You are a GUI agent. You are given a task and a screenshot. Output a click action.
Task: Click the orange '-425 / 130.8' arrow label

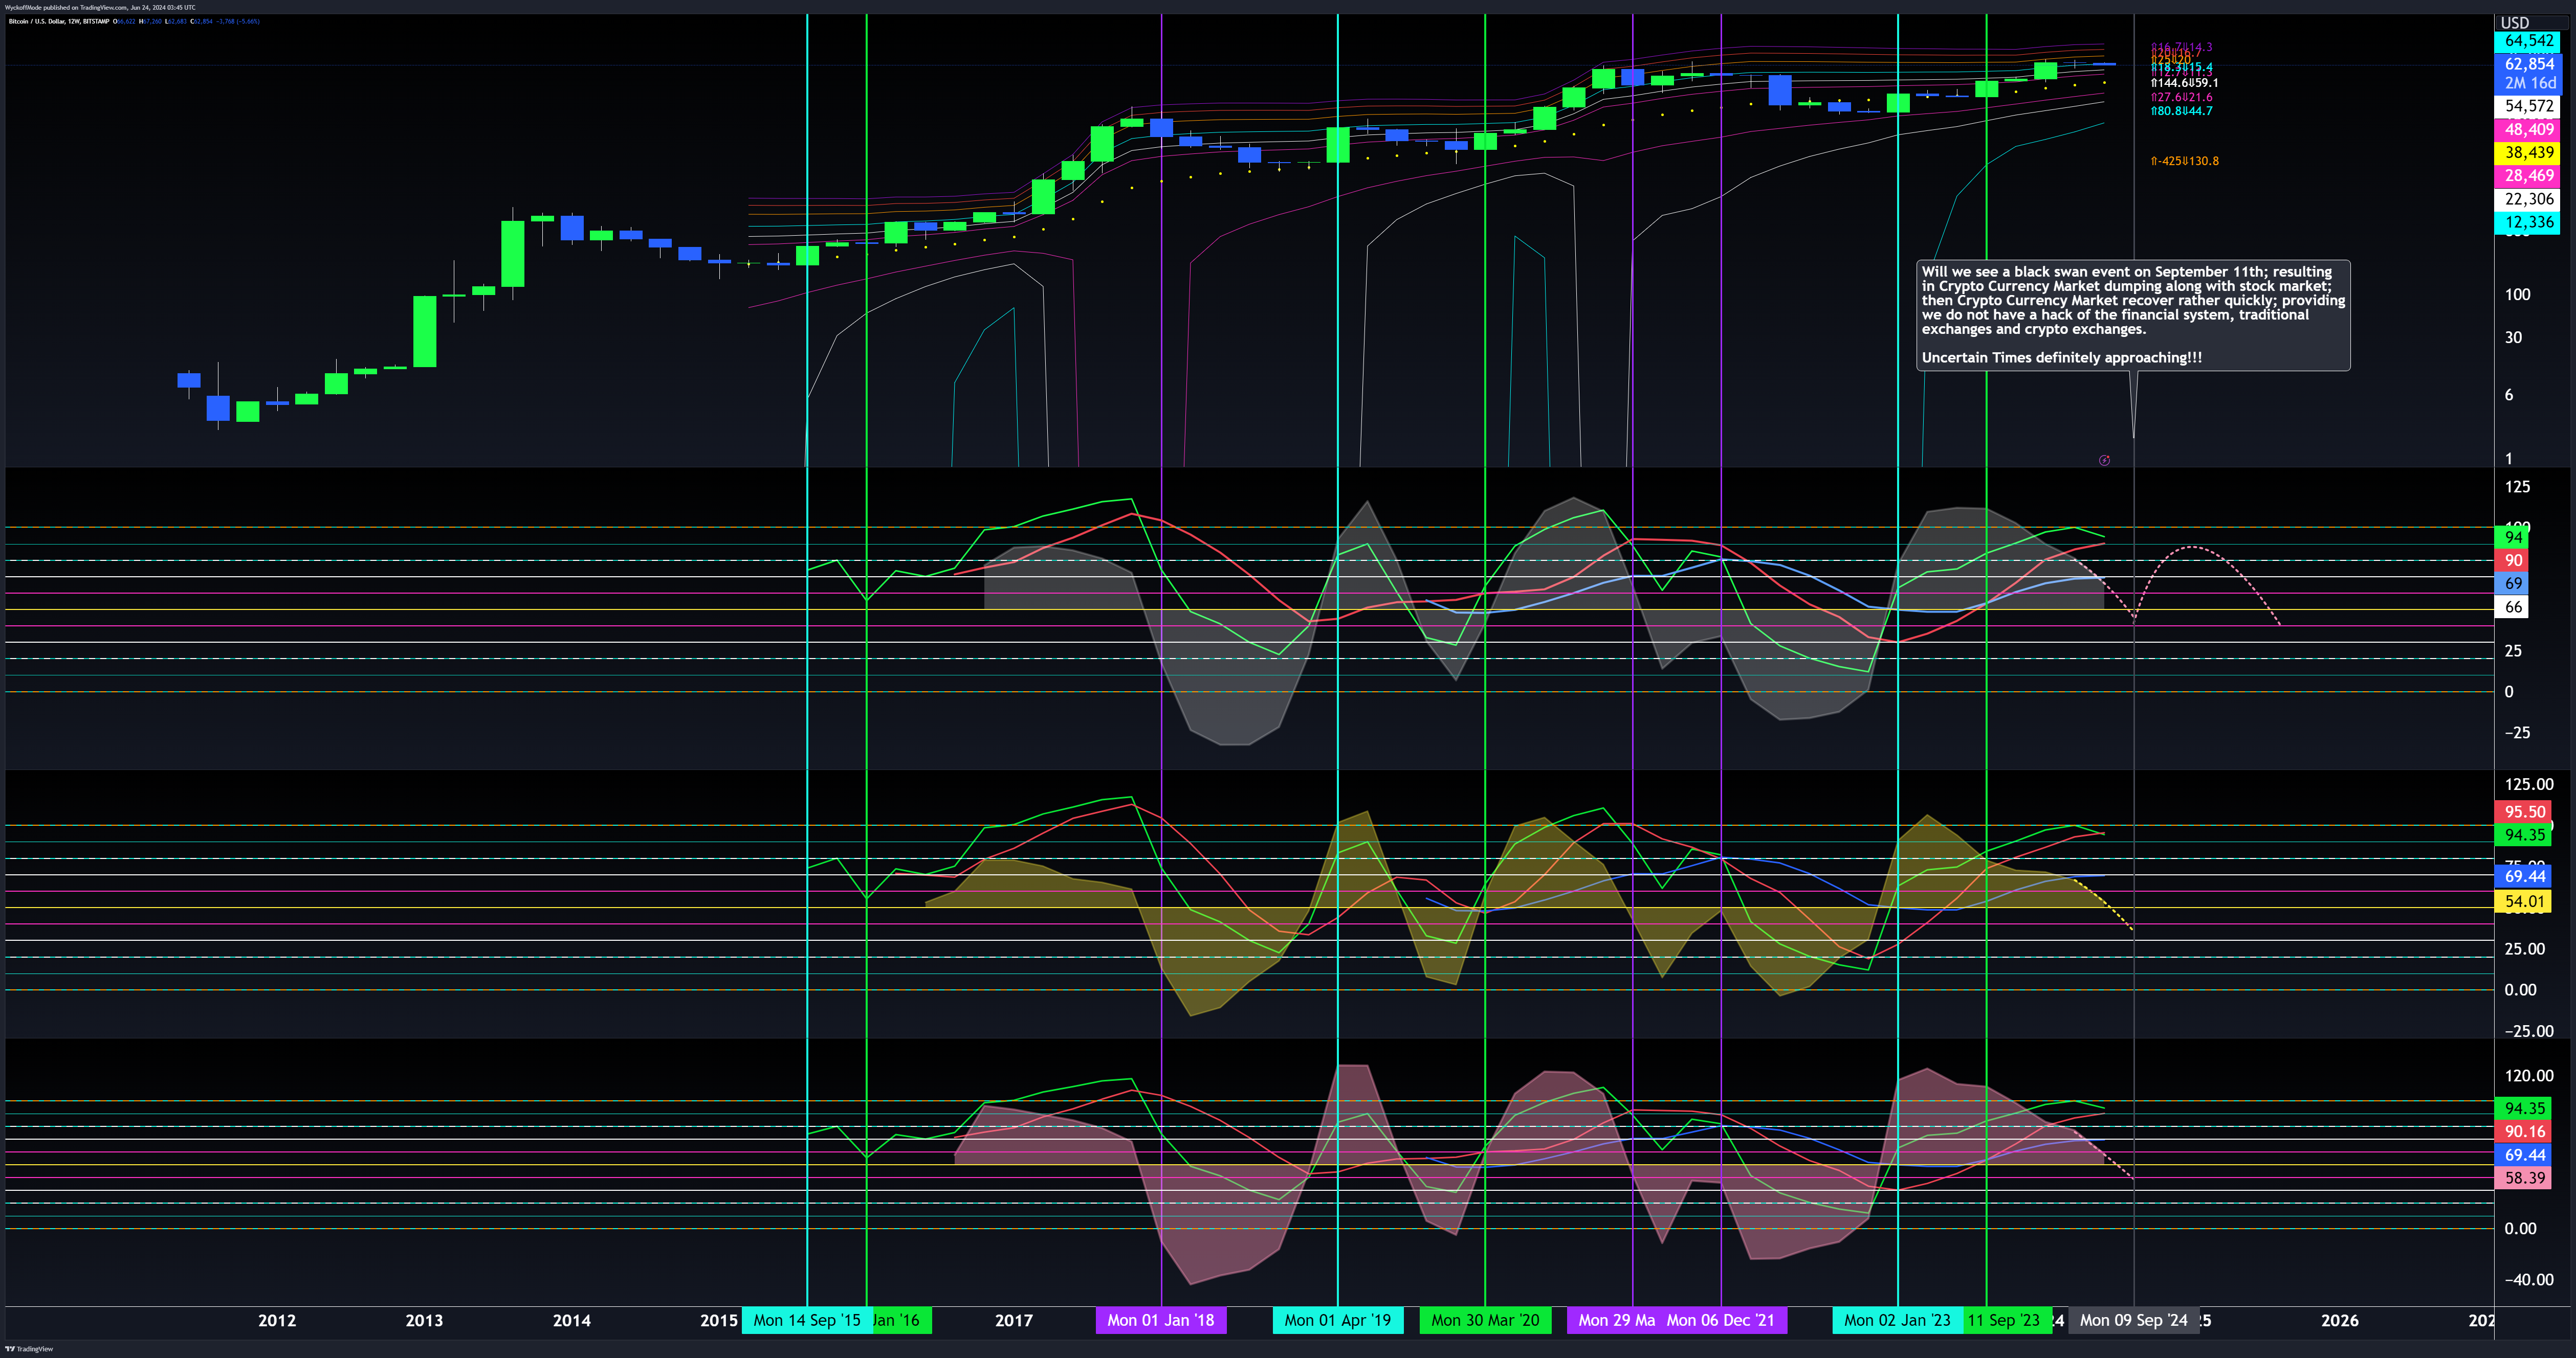pyautogui.click(x=2184, y=161)
